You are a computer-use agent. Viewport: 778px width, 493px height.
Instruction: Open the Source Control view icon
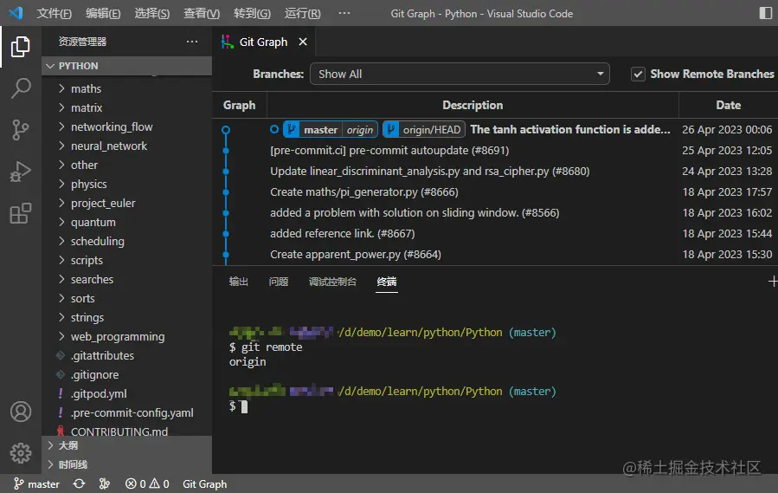click(x=21, y=130)
